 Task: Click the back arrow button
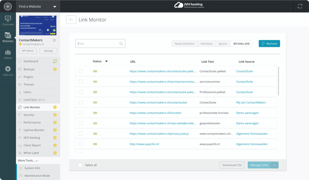71,20
